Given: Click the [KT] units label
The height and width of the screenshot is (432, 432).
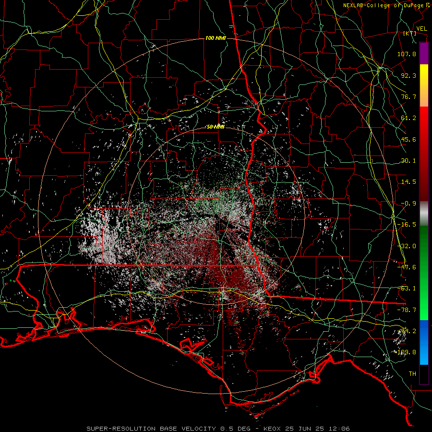Looking at the screenshot, I should point(410,33).
